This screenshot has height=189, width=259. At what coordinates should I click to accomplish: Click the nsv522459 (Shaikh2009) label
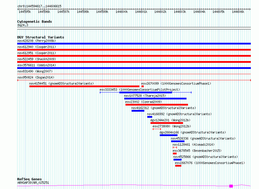(37, 59)
